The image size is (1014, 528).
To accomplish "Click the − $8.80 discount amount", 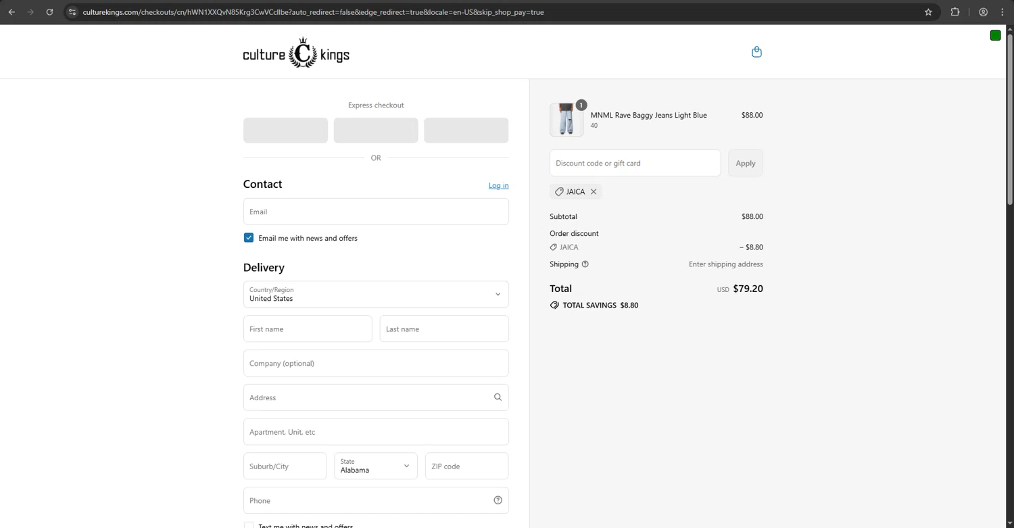I will (x=751, y=247).
